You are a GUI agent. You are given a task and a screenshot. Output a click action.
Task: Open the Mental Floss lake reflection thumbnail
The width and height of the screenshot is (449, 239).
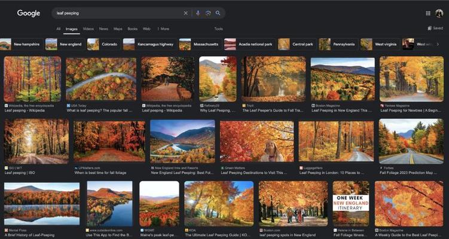coord(42,204)
